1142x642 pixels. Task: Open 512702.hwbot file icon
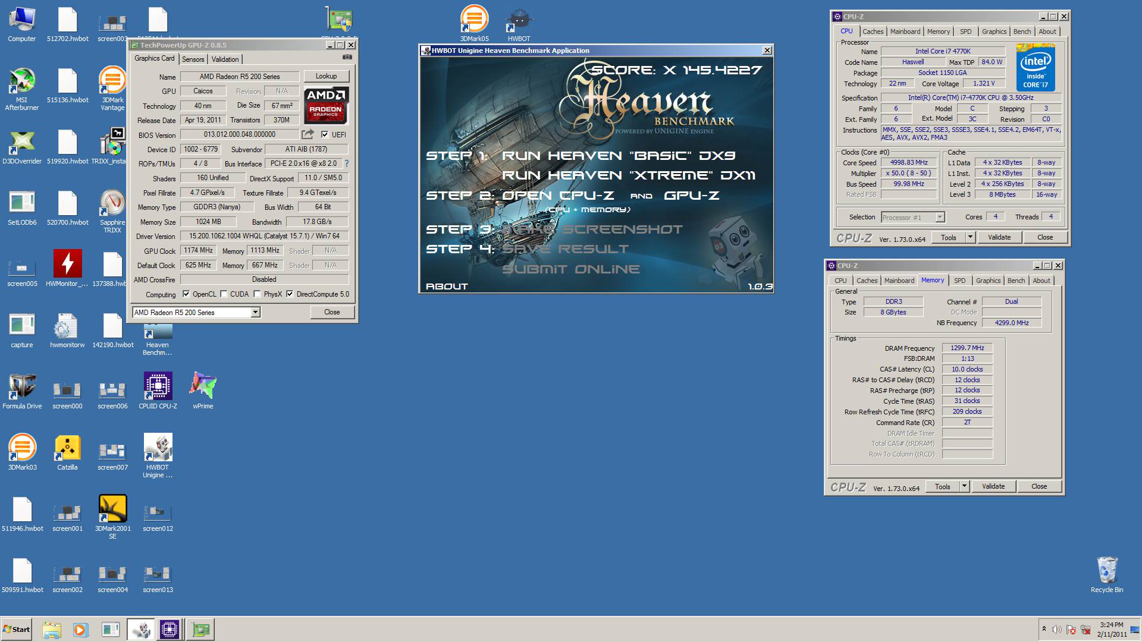tap(67, 25)
